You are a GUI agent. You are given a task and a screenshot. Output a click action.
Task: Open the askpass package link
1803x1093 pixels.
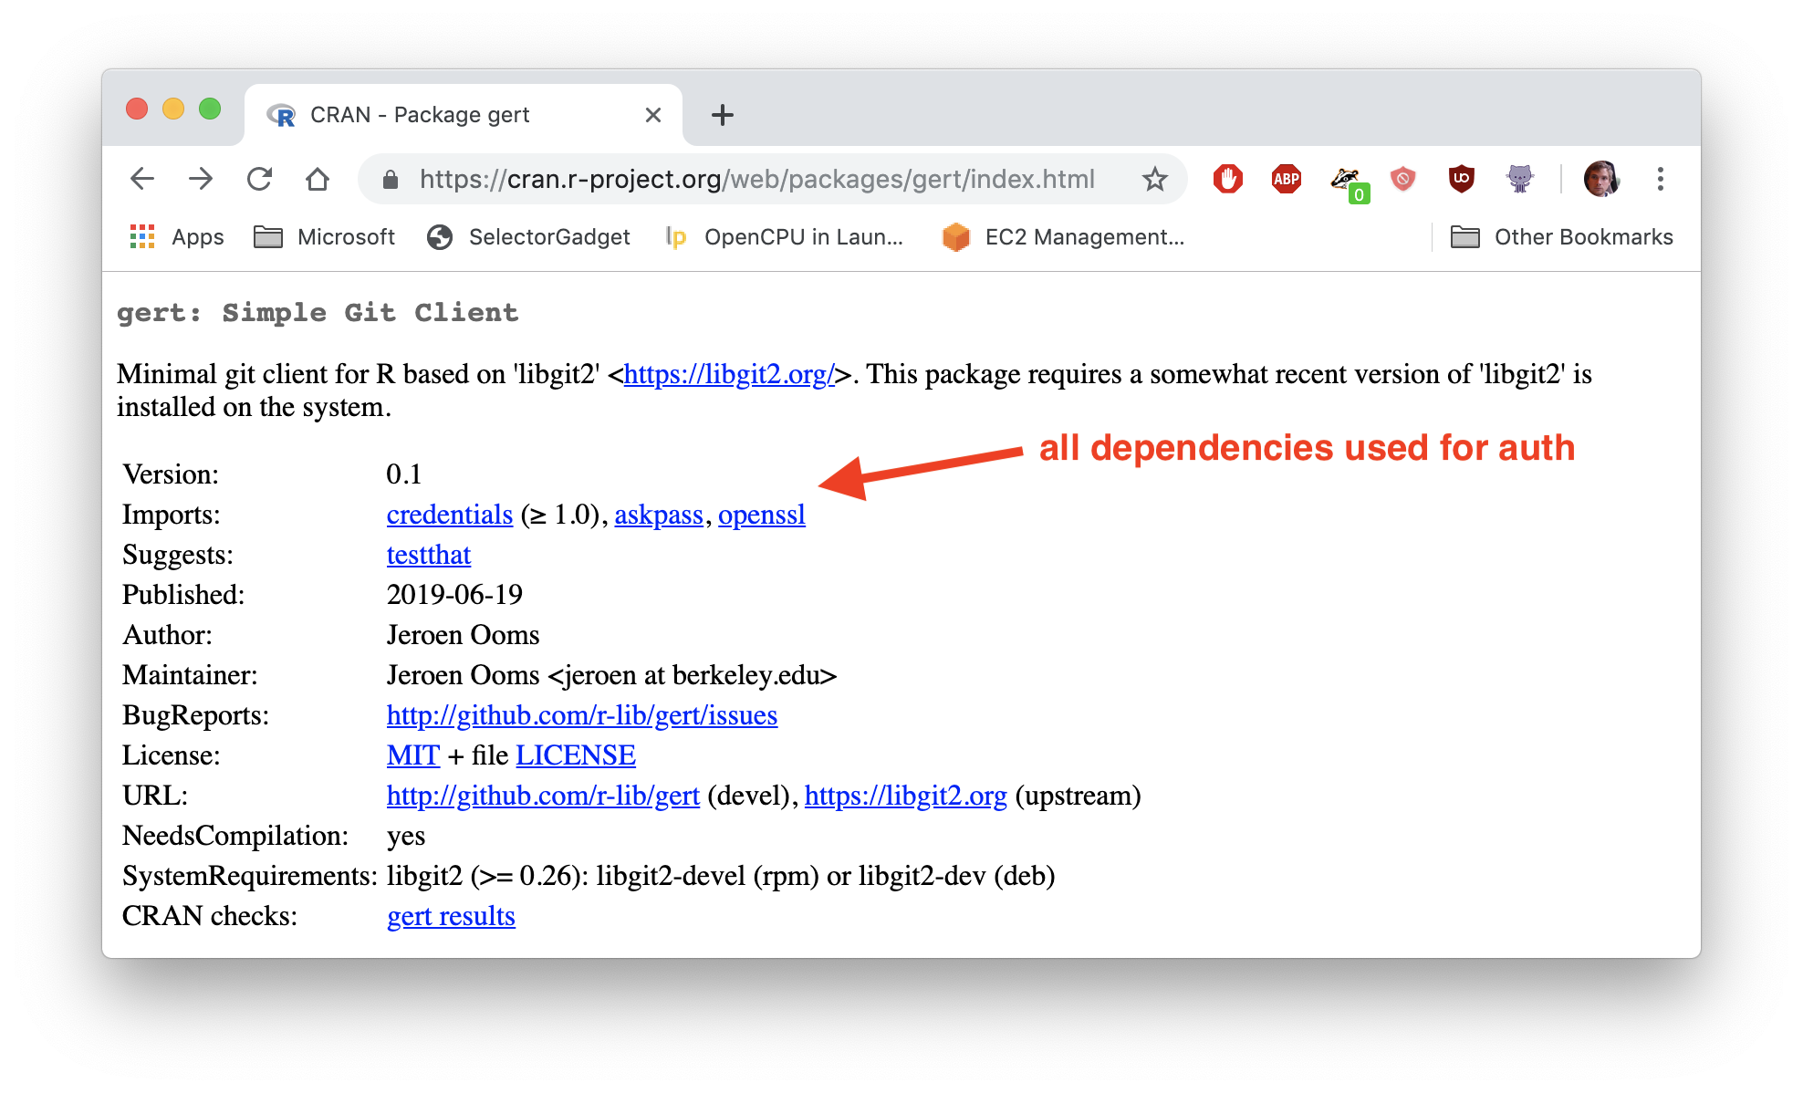point(659,515)
